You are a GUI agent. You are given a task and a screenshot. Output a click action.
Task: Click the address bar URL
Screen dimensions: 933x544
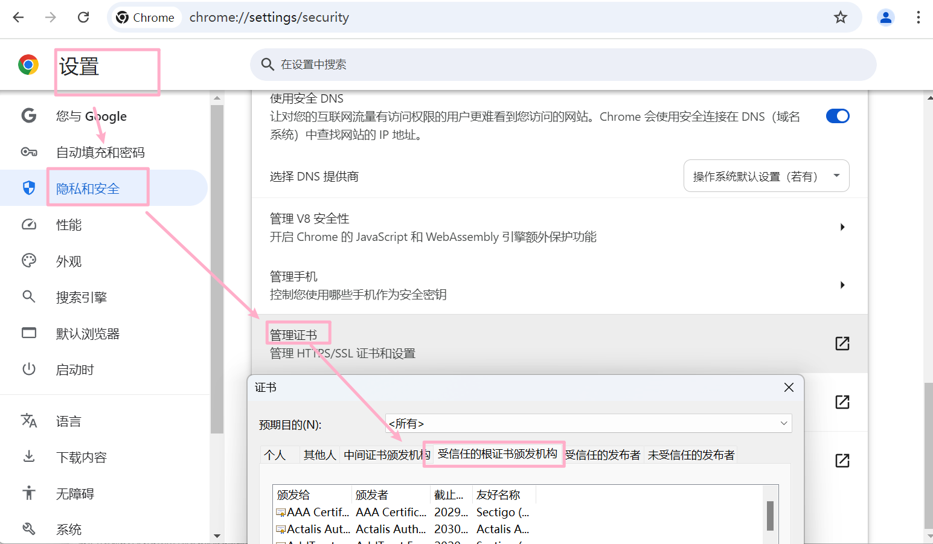[x=269, y=18]
